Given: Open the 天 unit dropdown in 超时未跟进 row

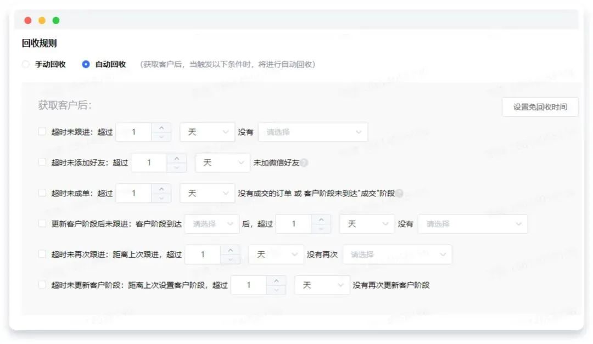Looking at the screenshot, I should (x=207, y=132).
